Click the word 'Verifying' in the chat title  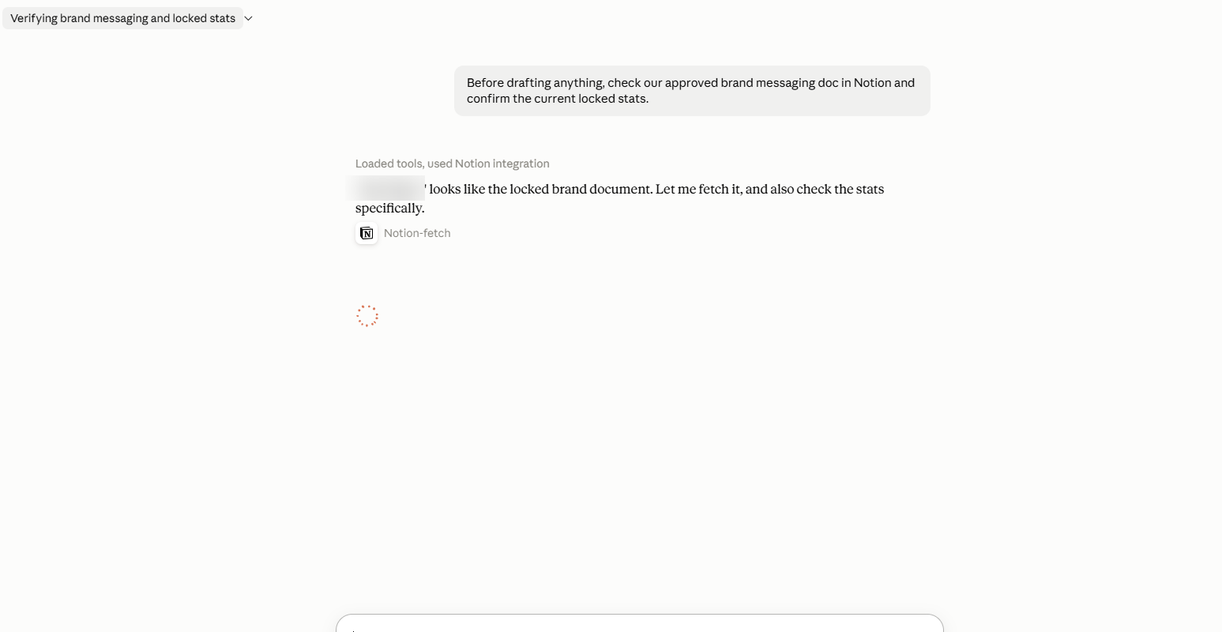(33, 18)
